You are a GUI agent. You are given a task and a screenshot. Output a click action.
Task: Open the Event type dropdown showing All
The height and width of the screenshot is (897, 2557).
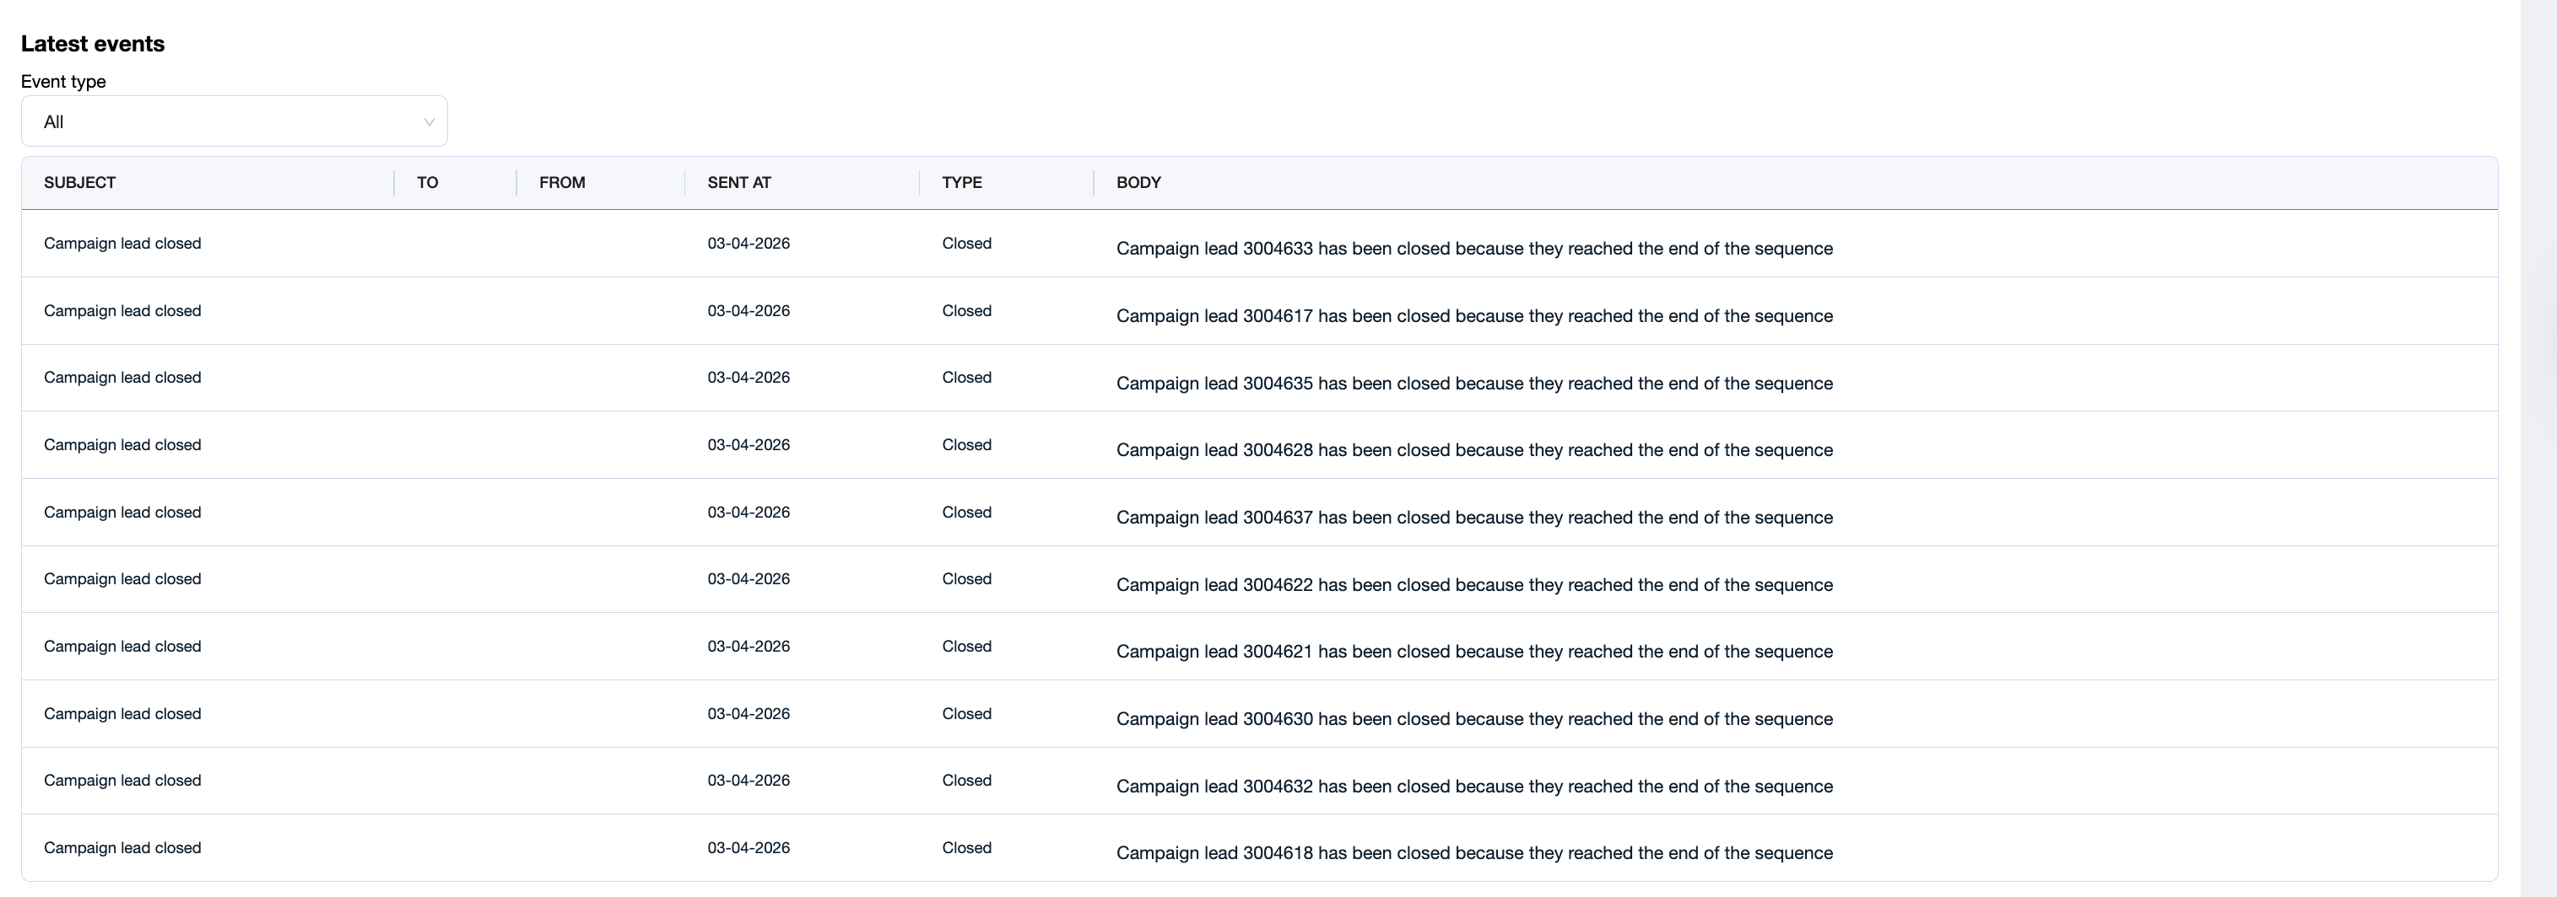click(x=235, y=121)
